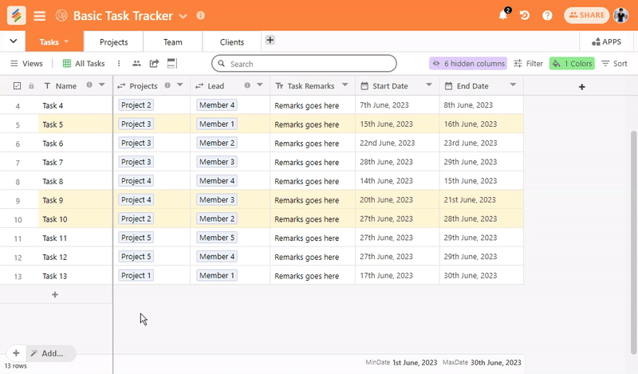Click the MaxDate summary value

[495, 363]
